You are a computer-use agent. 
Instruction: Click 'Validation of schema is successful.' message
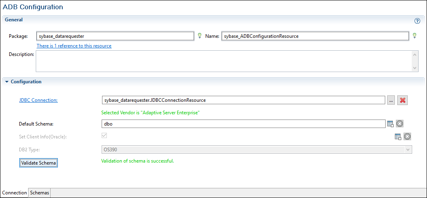coord(137,161)
